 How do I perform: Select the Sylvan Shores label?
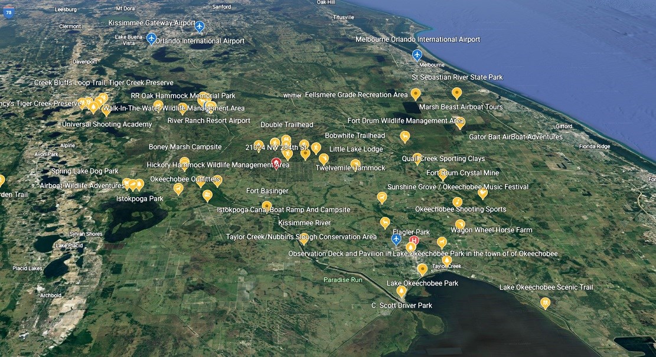click(86, 234)
